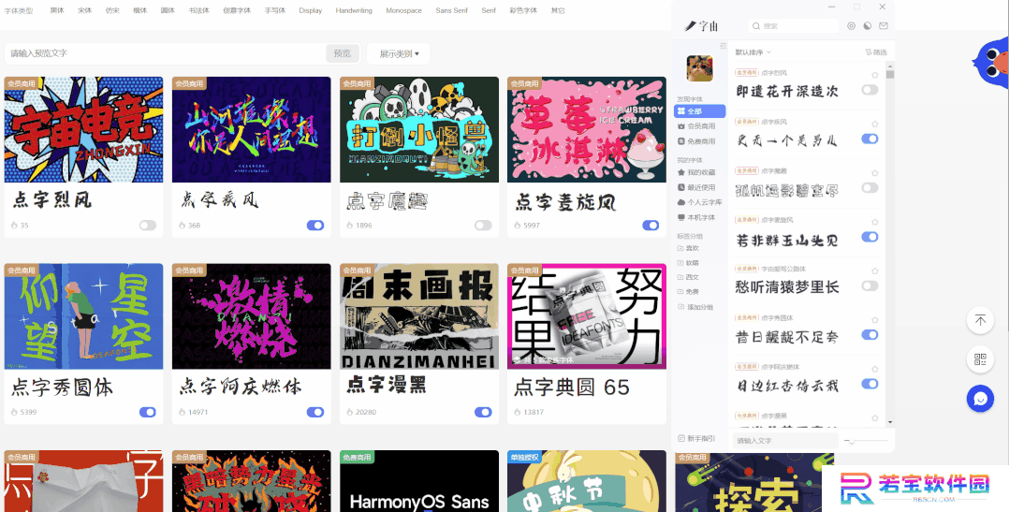1009x512 pixels.
Task: Click the 字由 logo in the panel header
Action: pyautogui.click(x=701, y=25)
